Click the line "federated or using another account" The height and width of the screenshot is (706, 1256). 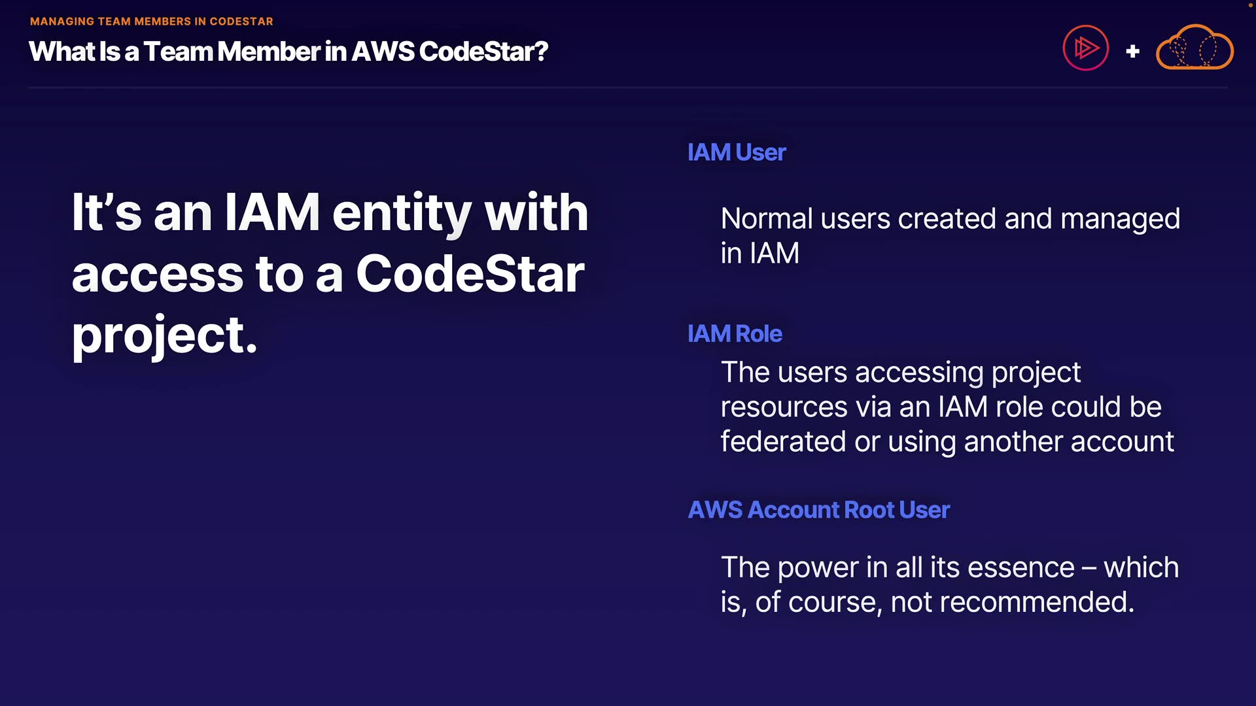(x=947, y=442)
